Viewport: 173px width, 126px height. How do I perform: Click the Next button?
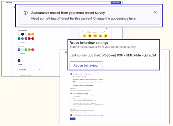tap(73, 119)
